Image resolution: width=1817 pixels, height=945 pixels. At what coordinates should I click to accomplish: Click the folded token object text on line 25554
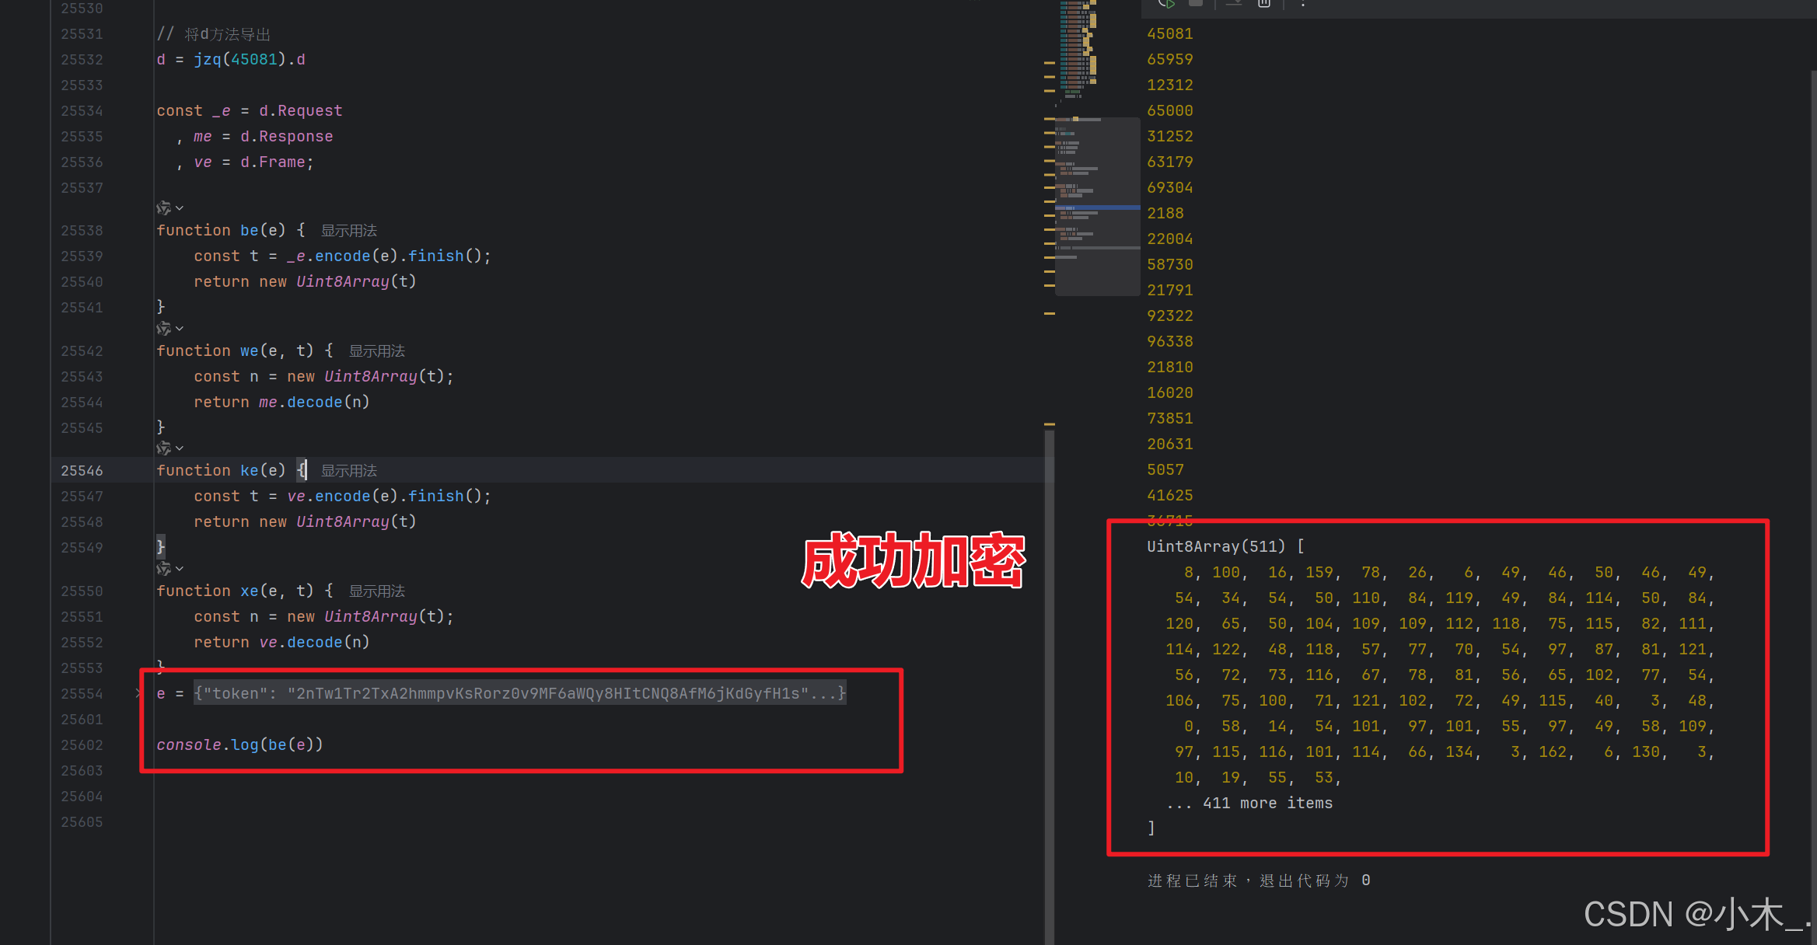[x=519, y=693]
